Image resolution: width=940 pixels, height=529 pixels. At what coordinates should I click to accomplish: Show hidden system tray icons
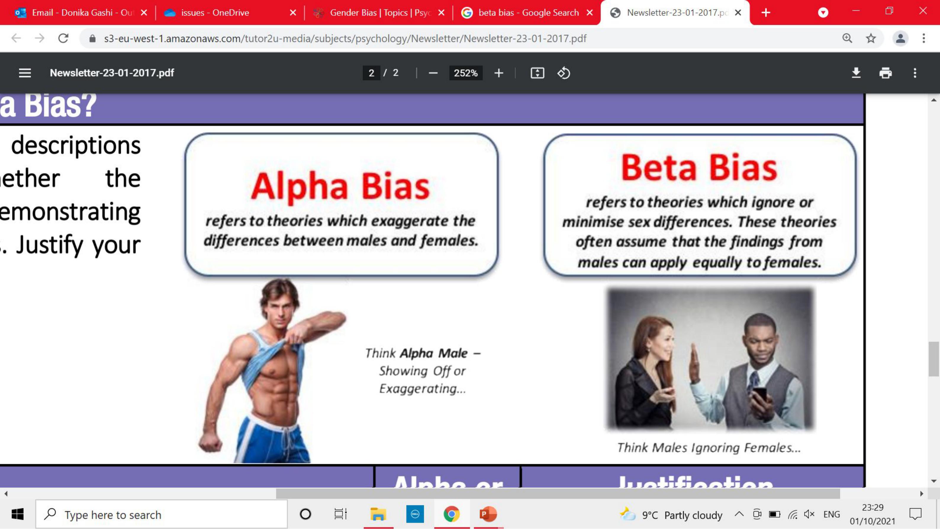tap(739, 514)
